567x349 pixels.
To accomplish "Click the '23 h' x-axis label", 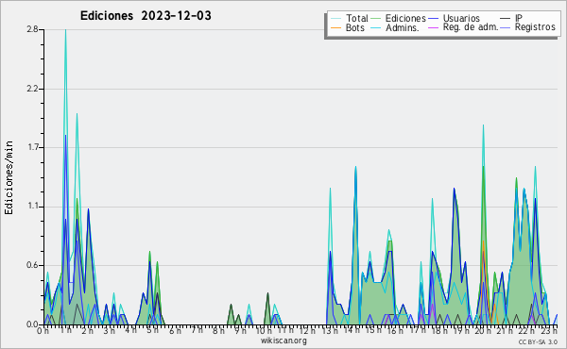I will (x=549, y=330).
